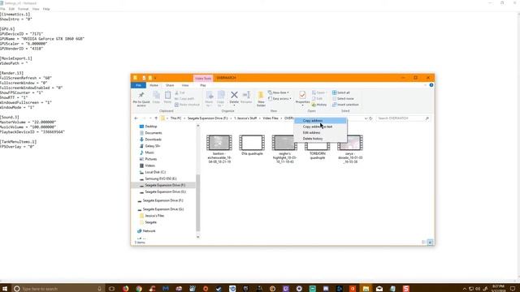This screenshot has height=292, width=520.
Task: Open the address bar history dropdown
Action: (366, 118)
